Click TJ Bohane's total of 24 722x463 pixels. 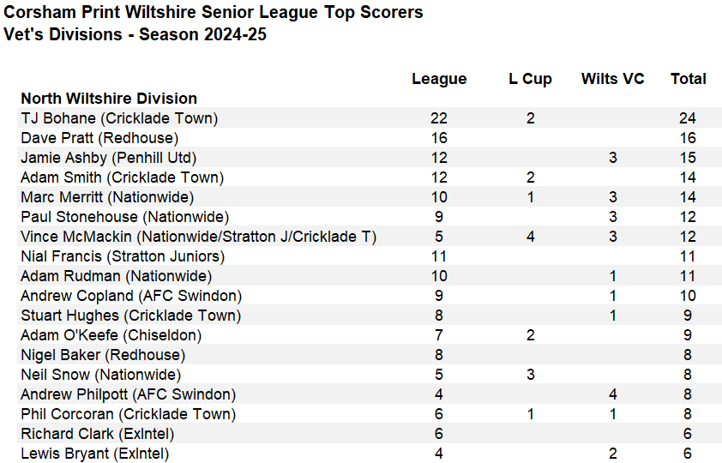point(688,118)
